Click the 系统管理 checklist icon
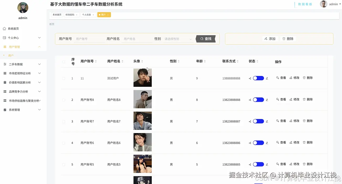Screen dimensions: 342x184 (x=5, y=110)
